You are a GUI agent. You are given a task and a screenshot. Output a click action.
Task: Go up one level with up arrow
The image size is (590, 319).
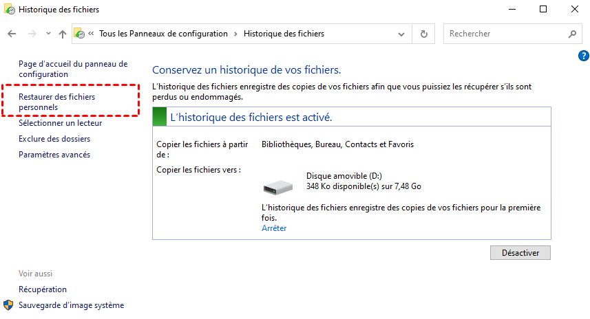coord(63,34)
